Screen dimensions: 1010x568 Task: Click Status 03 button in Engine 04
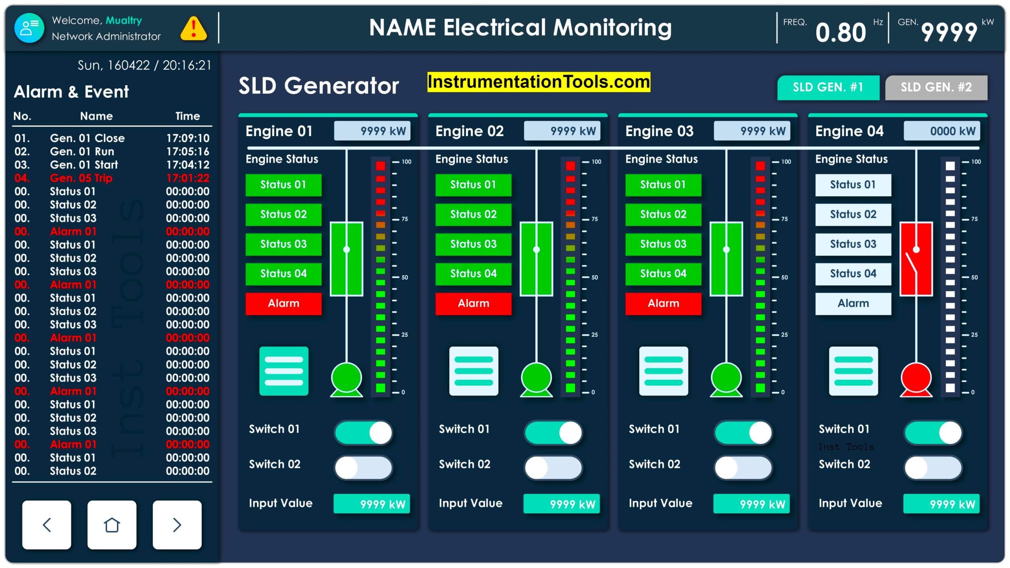click(853, 244)
